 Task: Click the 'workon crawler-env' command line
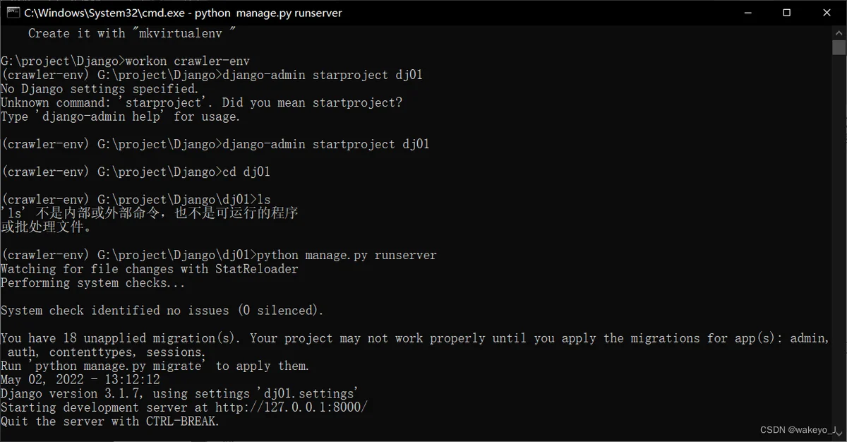tap(187, 61)
